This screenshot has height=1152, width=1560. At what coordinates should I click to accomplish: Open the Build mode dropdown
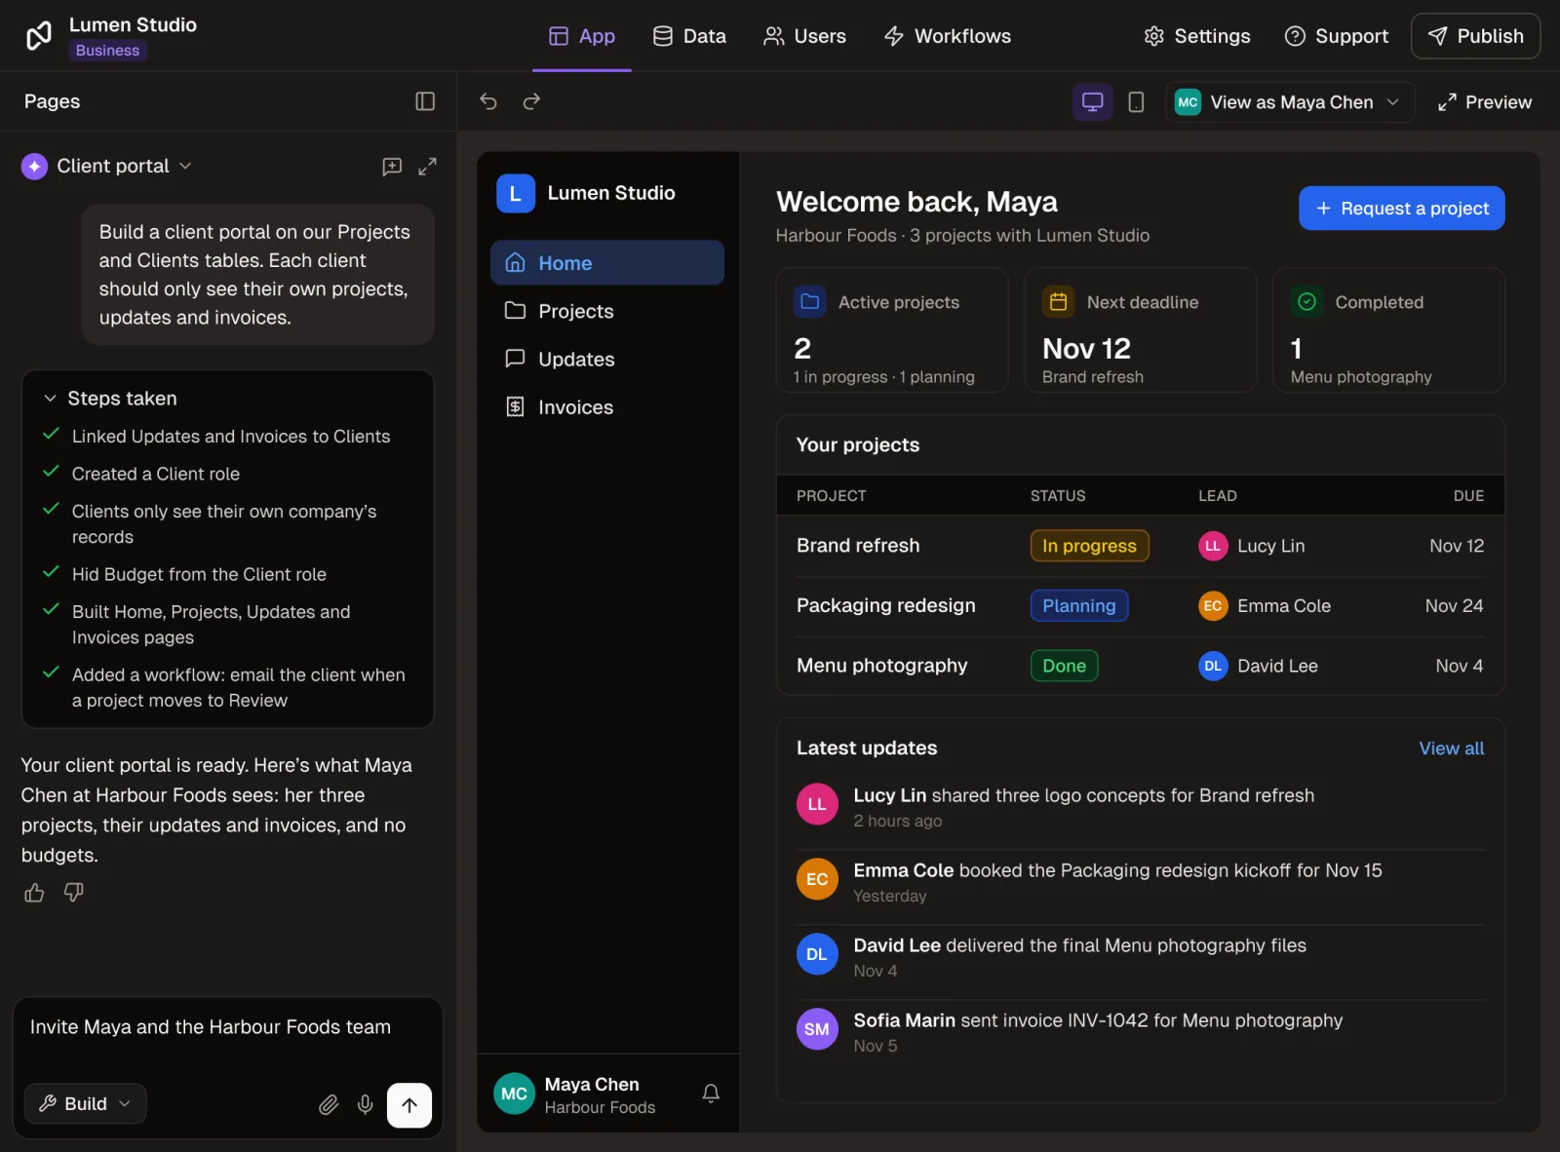[x=86, y=1104]
